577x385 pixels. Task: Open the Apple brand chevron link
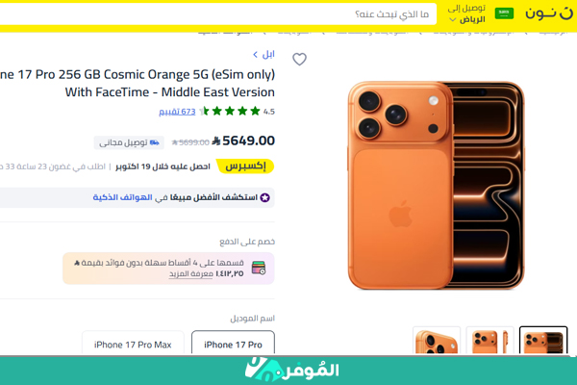[x=263, y=55]
